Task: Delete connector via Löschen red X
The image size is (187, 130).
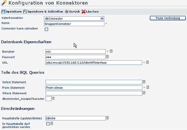Action: (x=84, y=12)
